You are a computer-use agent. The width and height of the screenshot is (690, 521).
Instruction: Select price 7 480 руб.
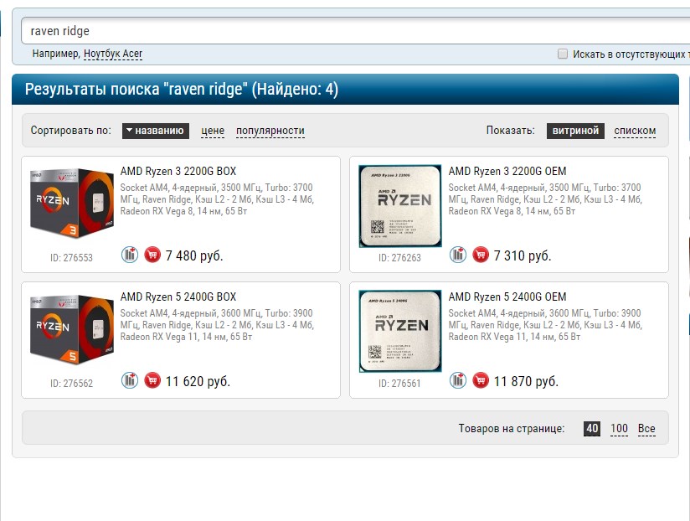coord(194,255)
